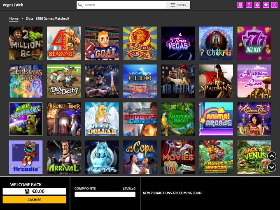Open the Filters dropdown
The image size is (280, 210).
pyautogui.click(x=178, y=5)
